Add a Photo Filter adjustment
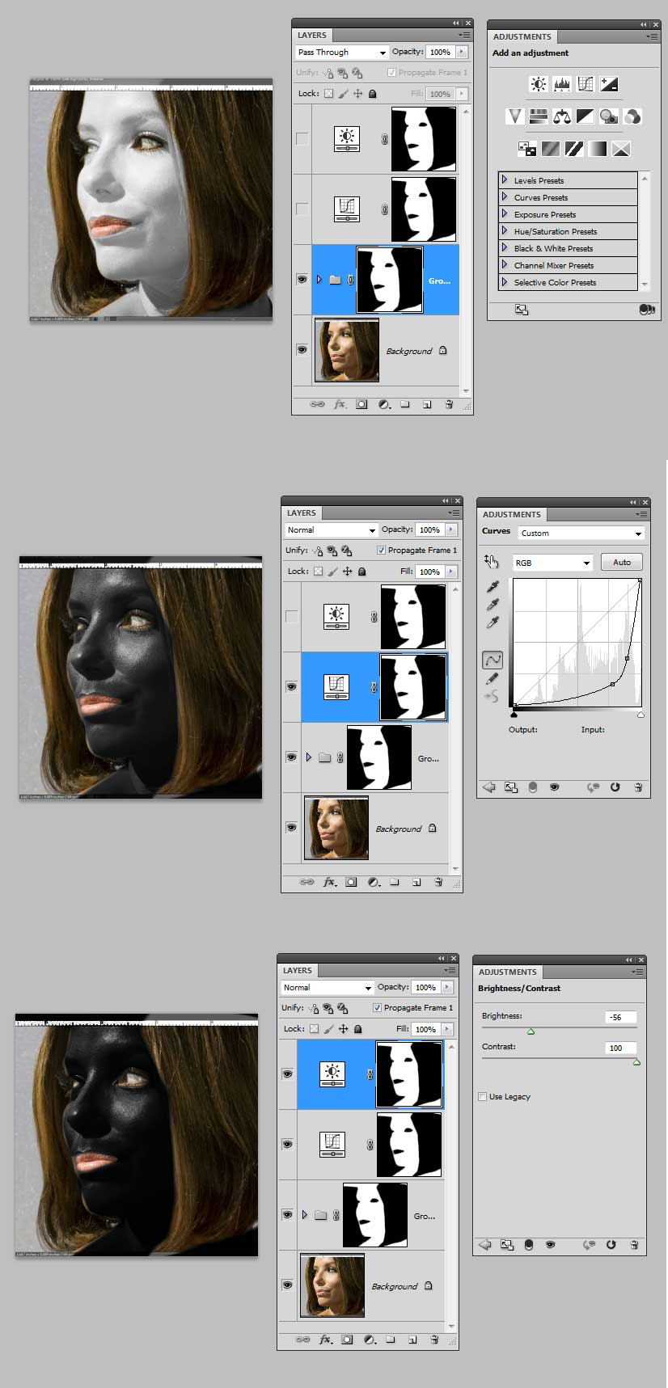668x1388 pixels. (608, 116)
